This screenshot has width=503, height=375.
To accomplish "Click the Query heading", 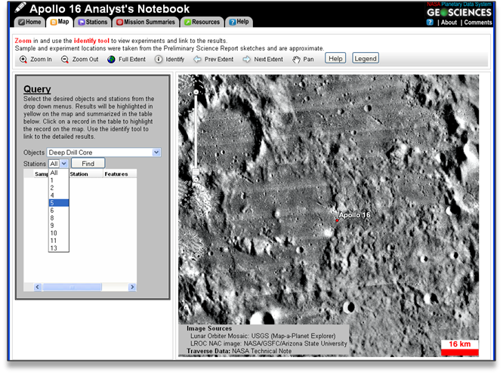I will click(x=37, y=89).
